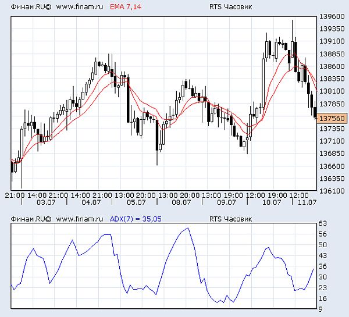The width and height of the screenshot is (349, 317).
Task: Click the Финам.RU© label above price chart
Action: 31,7
